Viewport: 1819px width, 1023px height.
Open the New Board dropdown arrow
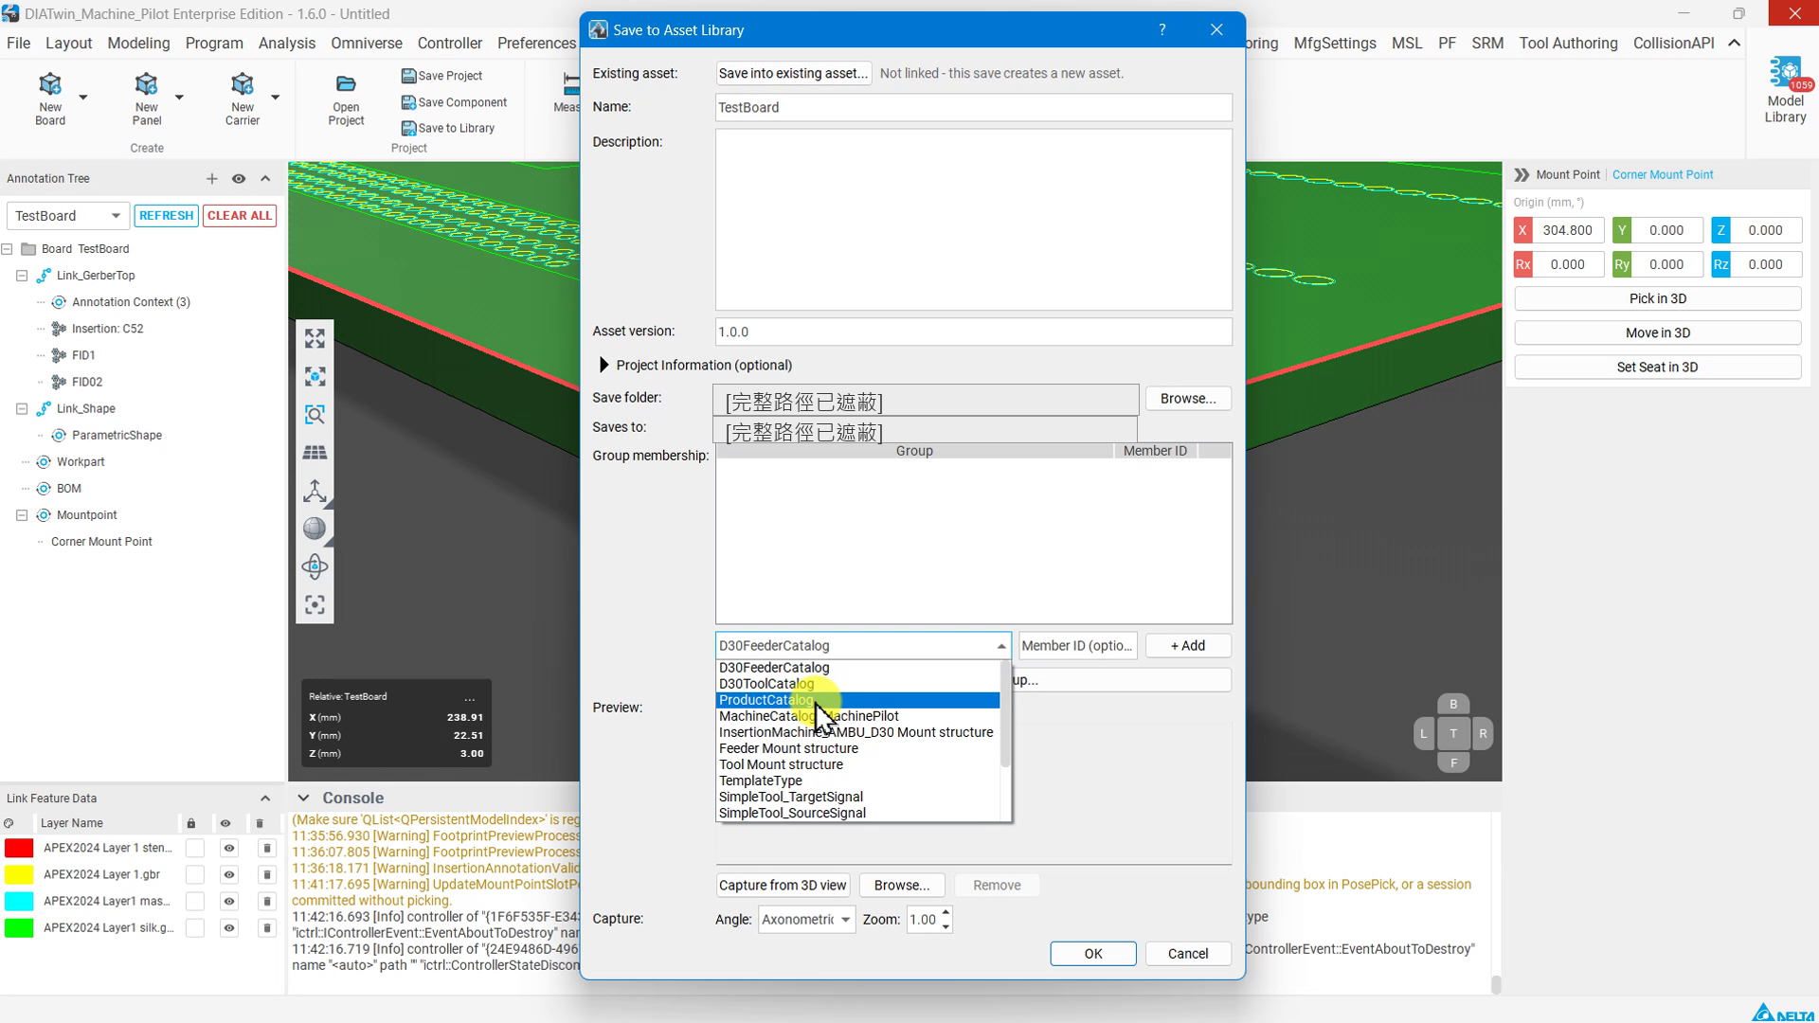(83, 97)
